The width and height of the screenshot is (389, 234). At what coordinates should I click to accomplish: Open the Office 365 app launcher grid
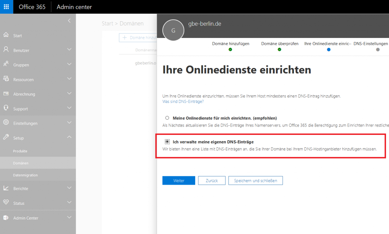point(6,6)
